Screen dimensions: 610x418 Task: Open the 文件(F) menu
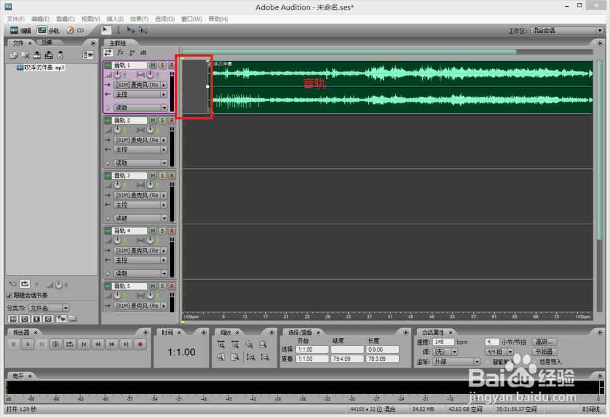point(16,19)
